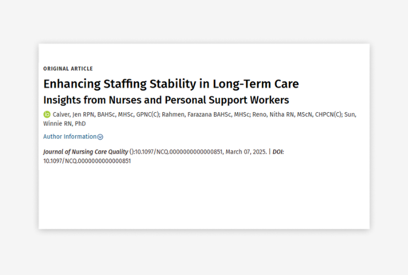Click the DOI number on the last line

click(x=87, y=161)
